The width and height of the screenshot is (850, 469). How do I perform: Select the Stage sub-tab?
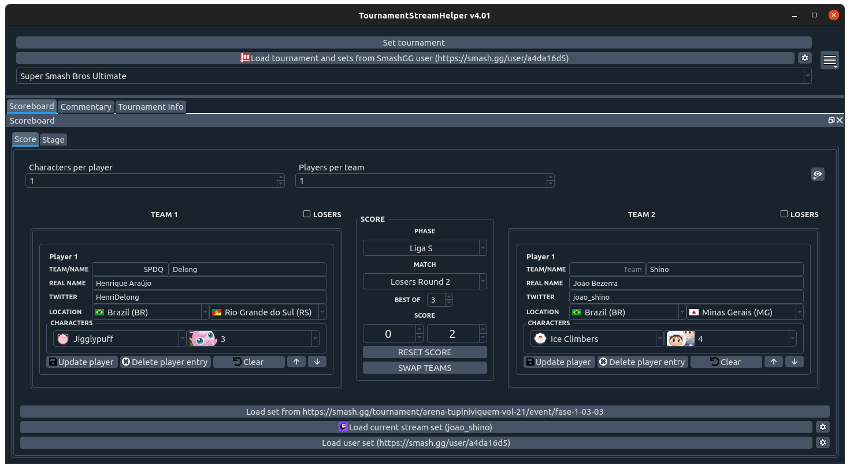pos(53,140)
